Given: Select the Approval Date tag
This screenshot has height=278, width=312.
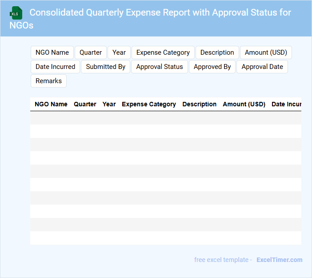Looking at the screenshot, I should pos(262,67).
